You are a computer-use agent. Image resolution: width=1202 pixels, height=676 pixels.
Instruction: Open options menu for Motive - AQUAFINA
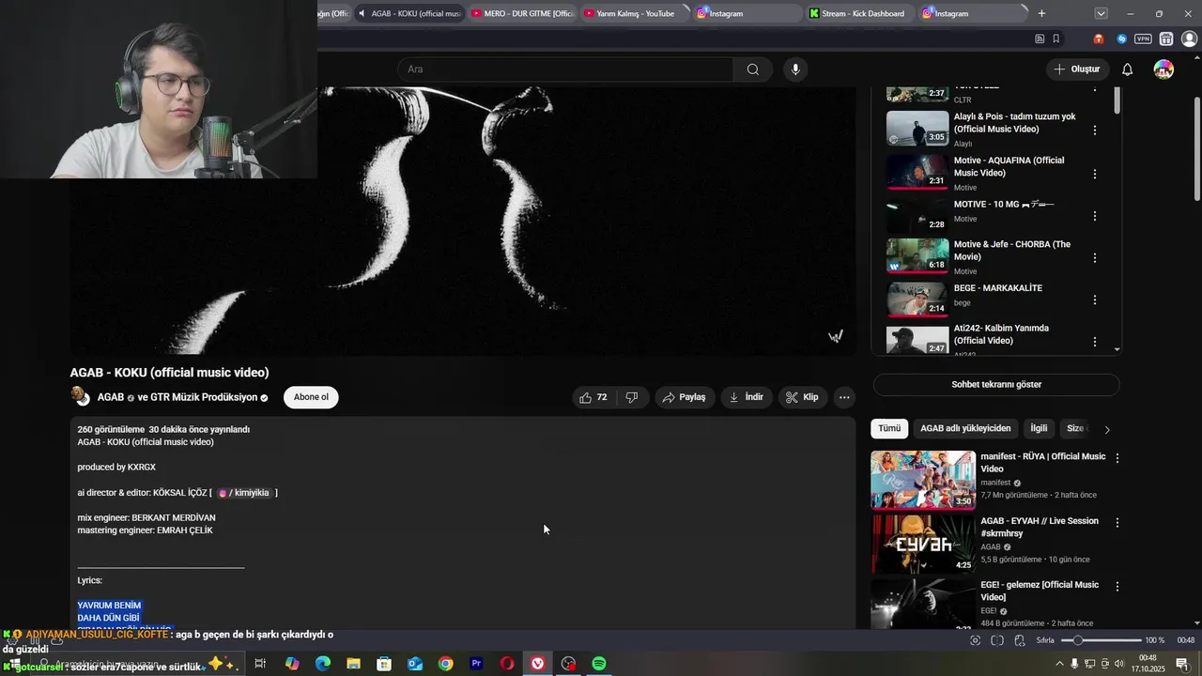pyautogui.click(x=1094, y=174)
